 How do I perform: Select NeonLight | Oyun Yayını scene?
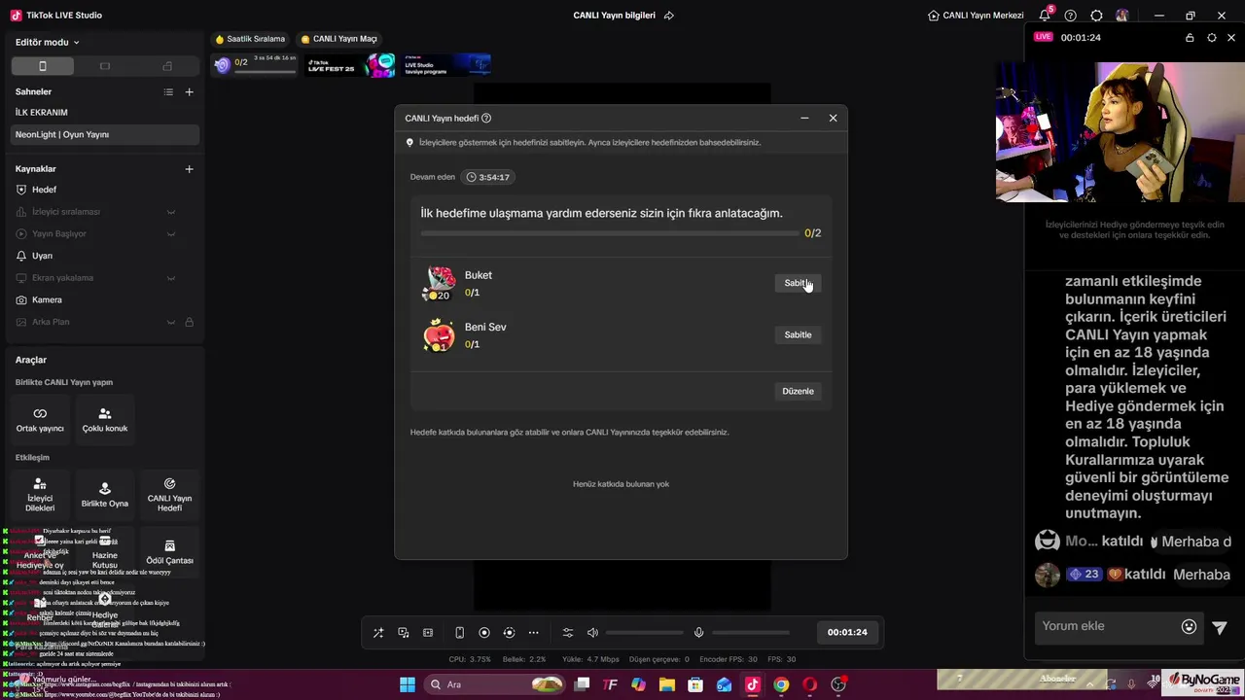click(x=102, y=134)
